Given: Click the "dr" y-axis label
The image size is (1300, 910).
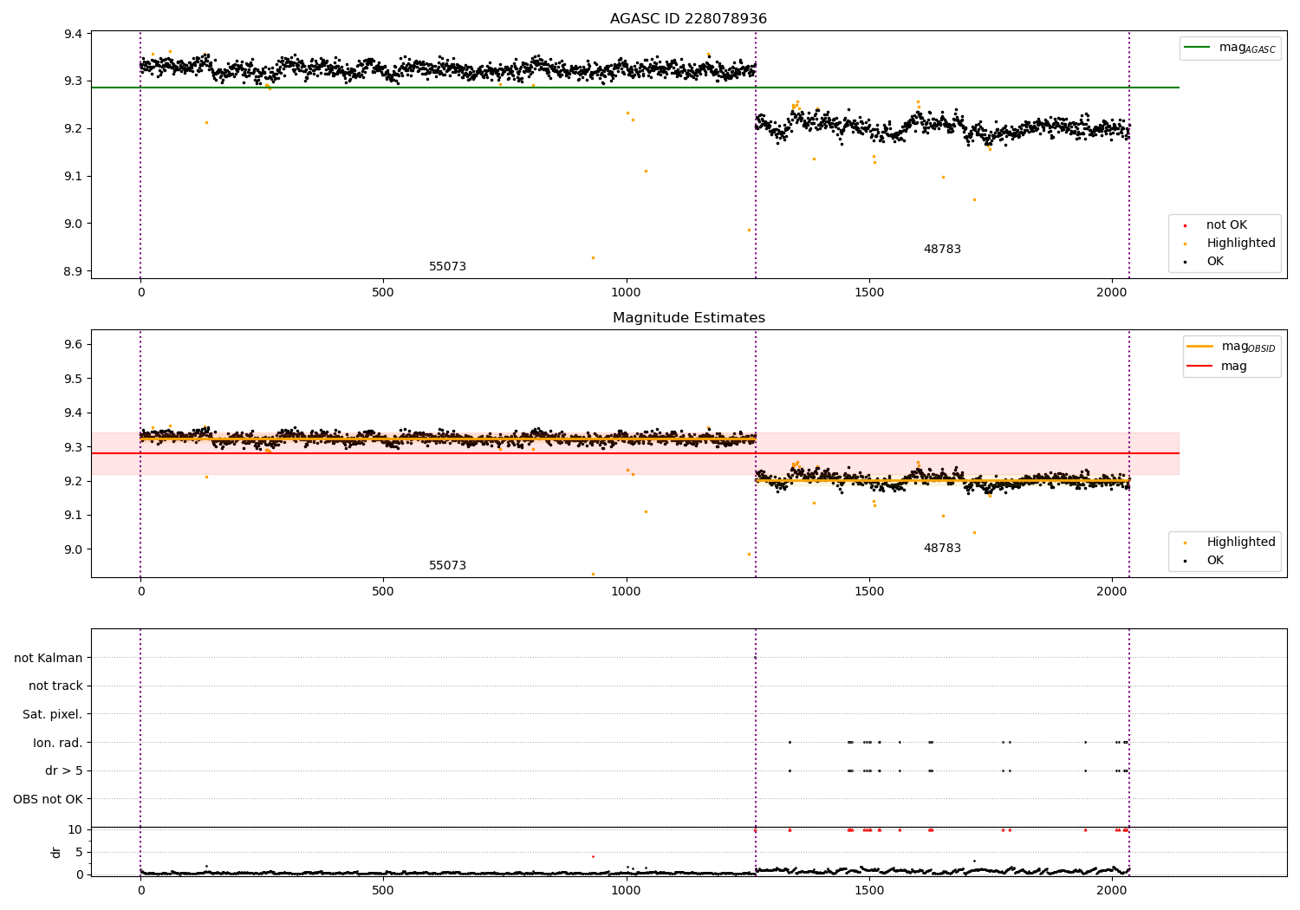Looking at the screenshot, I should click(56, 852).
